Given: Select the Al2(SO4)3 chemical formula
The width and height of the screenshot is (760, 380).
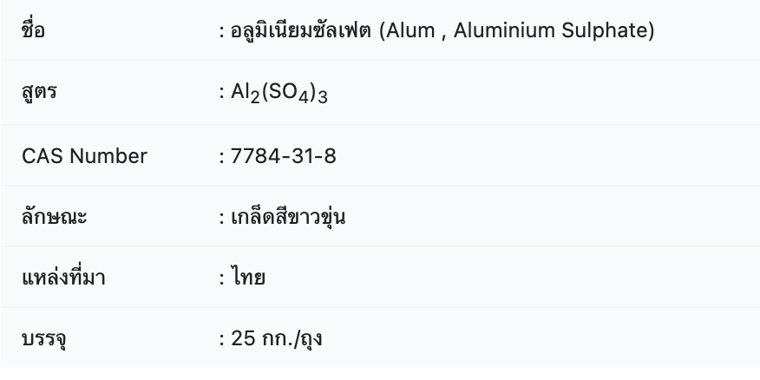Looking at the screenshot, I should (279, 93).
